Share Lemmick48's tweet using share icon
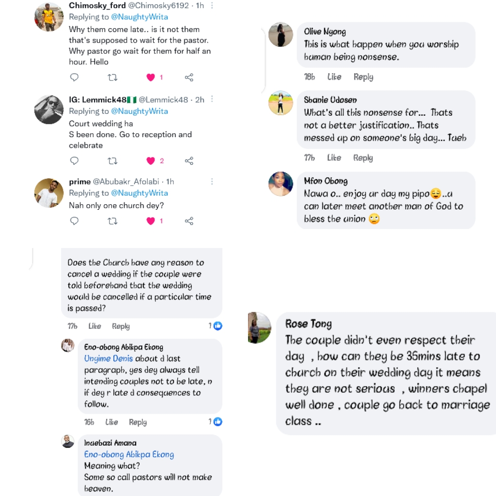The height and width of the screenshot is (496, 496). [x=189, y=161]
